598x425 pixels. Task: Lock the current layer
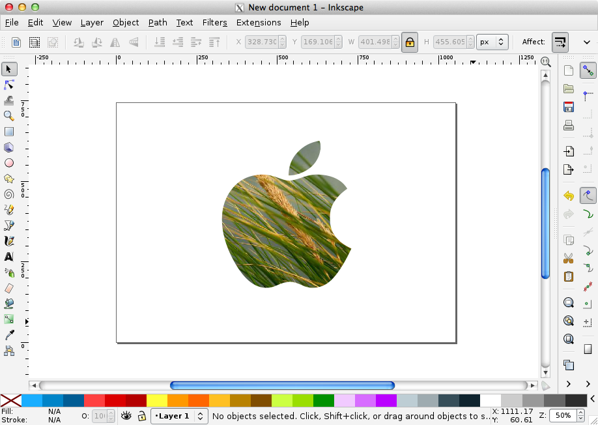click(142, 416)
